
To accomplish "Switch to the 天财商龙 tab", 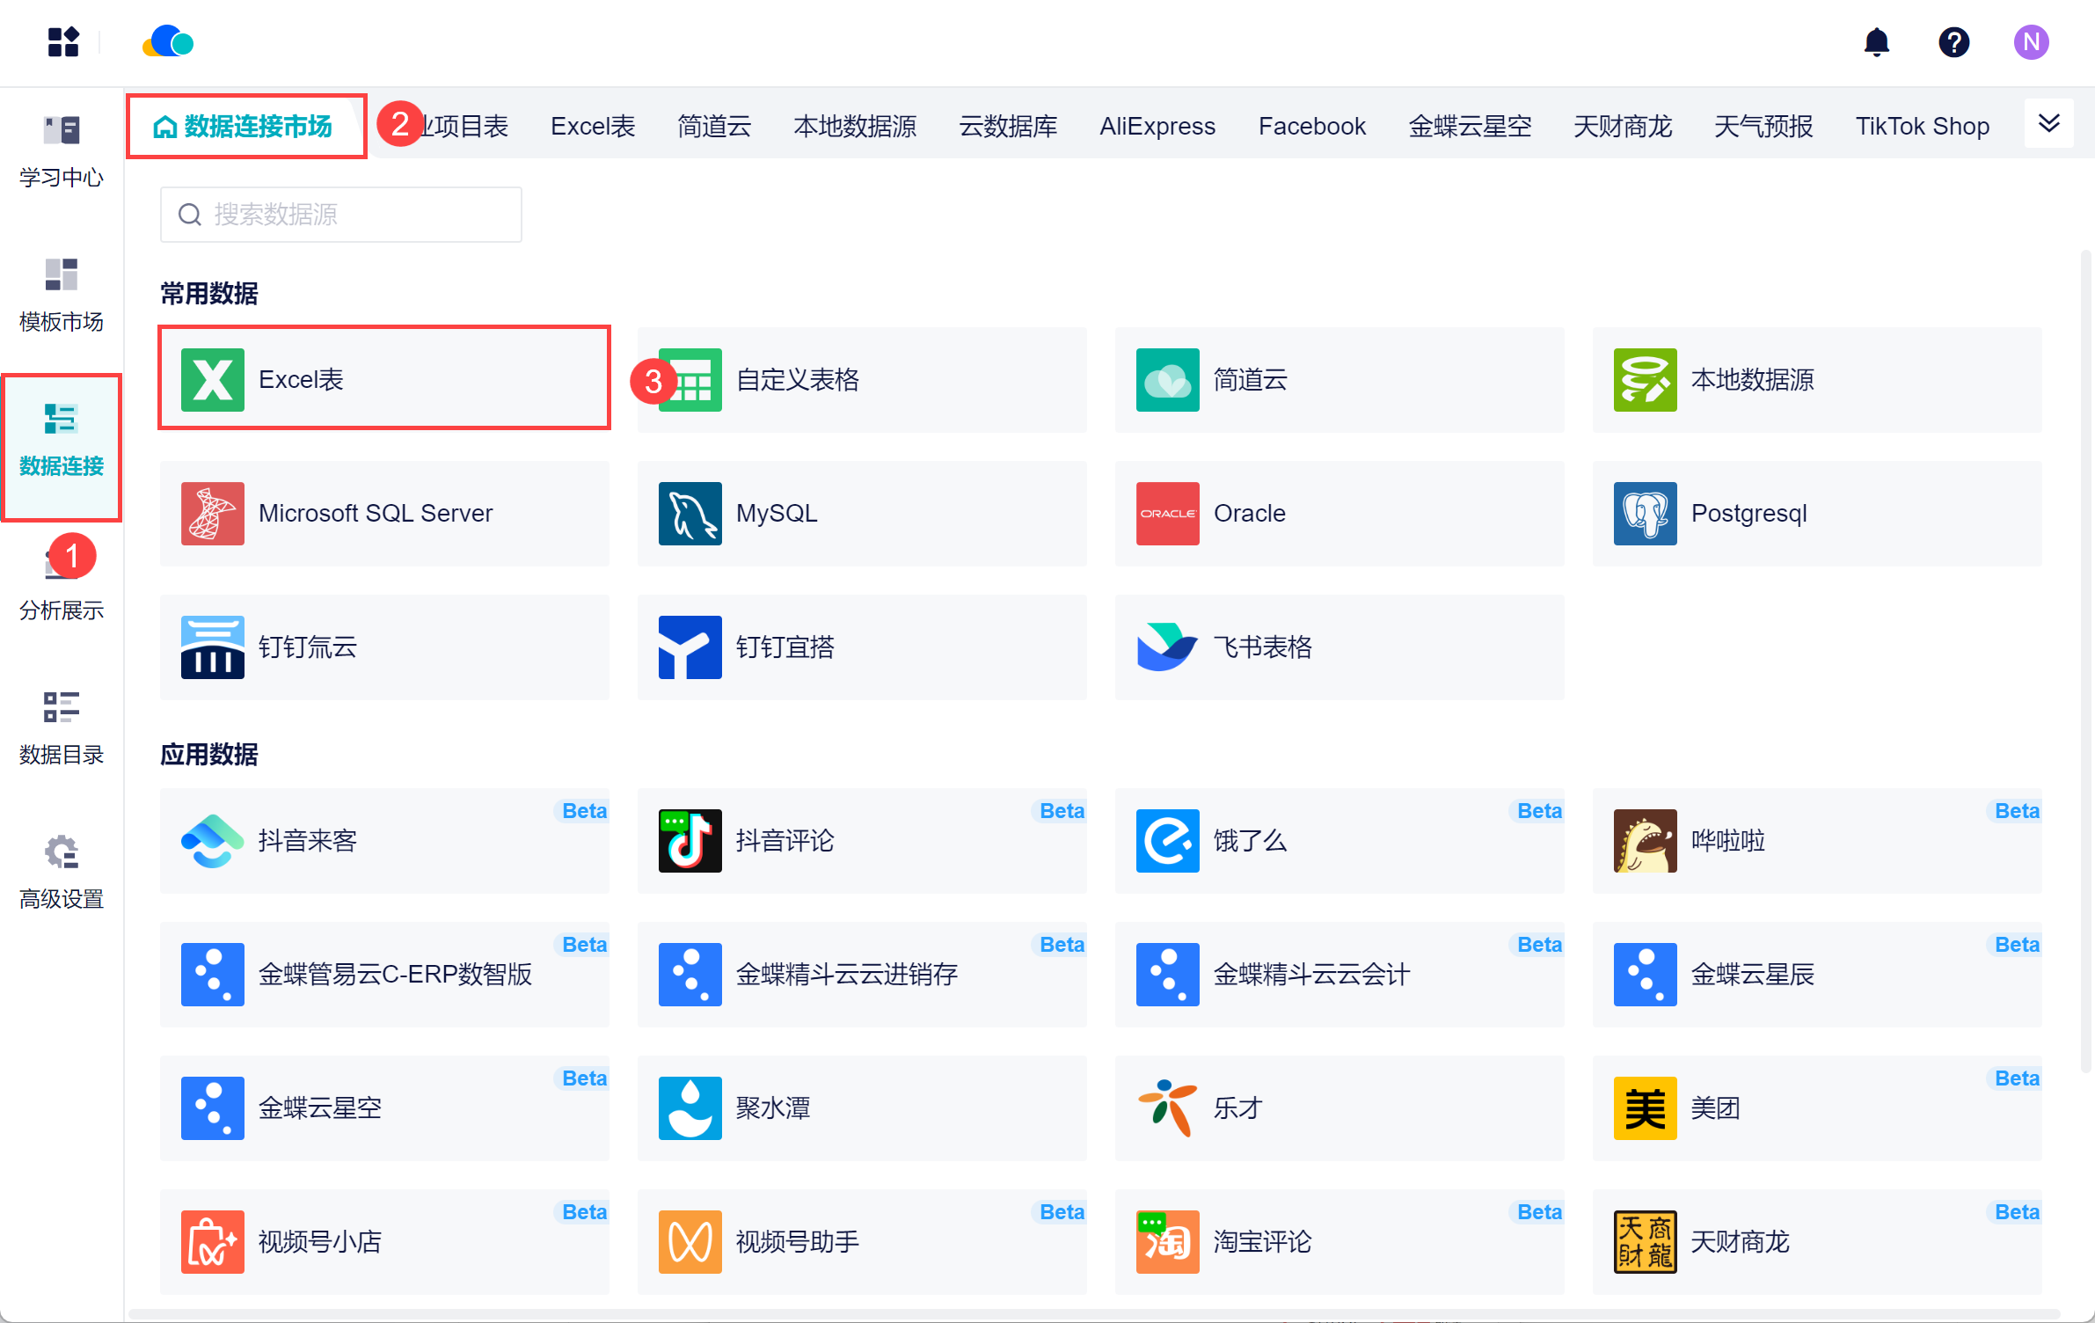I will coord(1623,126).
